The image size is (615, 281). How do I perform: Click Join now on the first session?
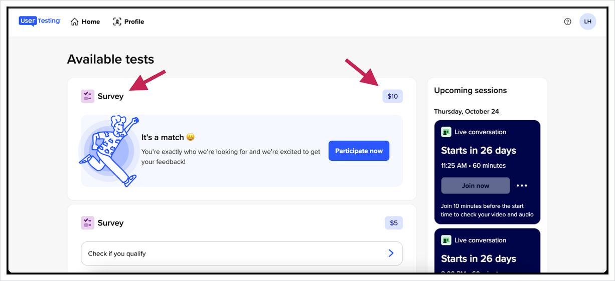tap(476, 185)
